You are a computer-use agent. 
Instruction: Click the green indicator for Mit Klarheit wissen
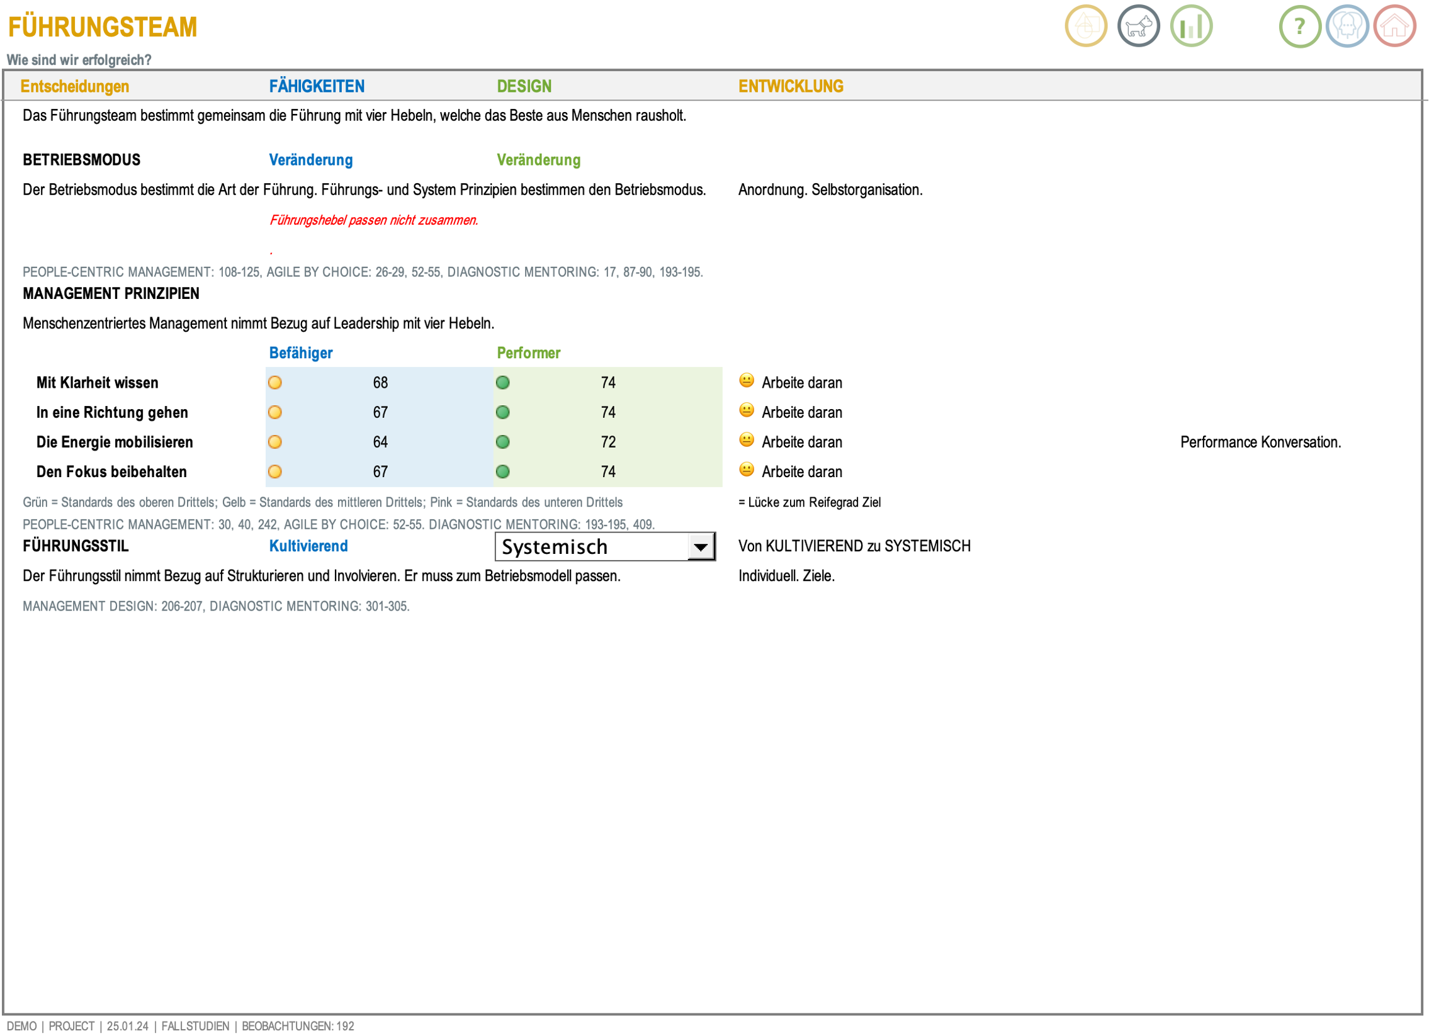click(x=503, y=383)
